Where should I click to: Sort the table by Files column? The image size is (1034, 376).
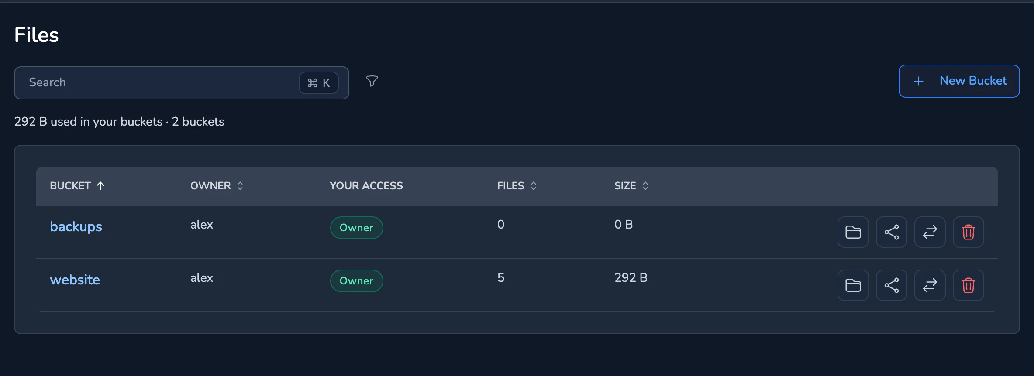(x=517, y=186)
